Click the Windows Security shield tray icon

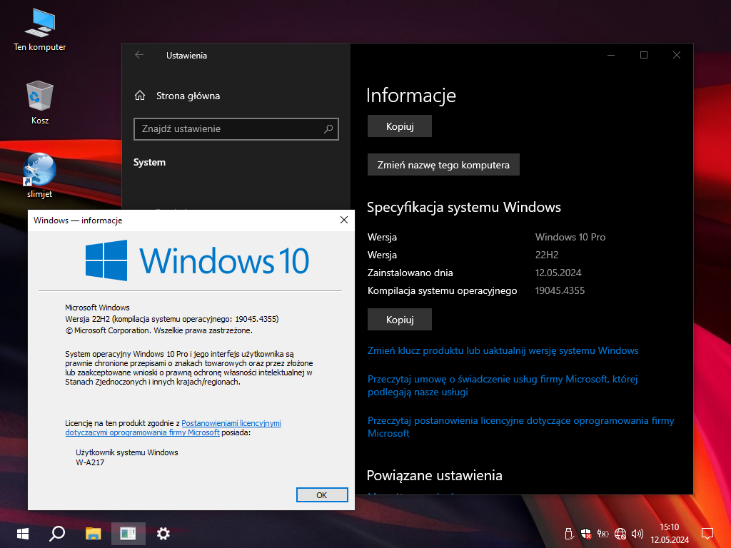click(x=585, y=533)
